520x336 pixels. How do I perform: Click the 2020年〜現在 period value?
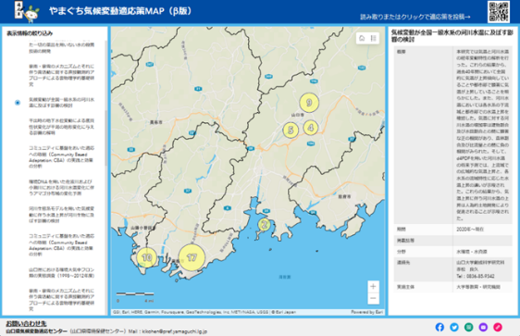pyautogui.click(x=470, y=230)
